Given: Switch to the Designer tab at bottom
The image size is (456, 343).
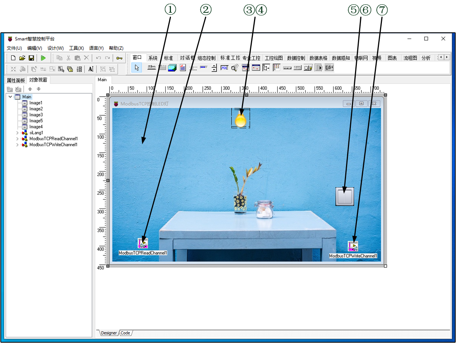Looking at the screenshot, I should pyautogui.click(x=108, y=333).
